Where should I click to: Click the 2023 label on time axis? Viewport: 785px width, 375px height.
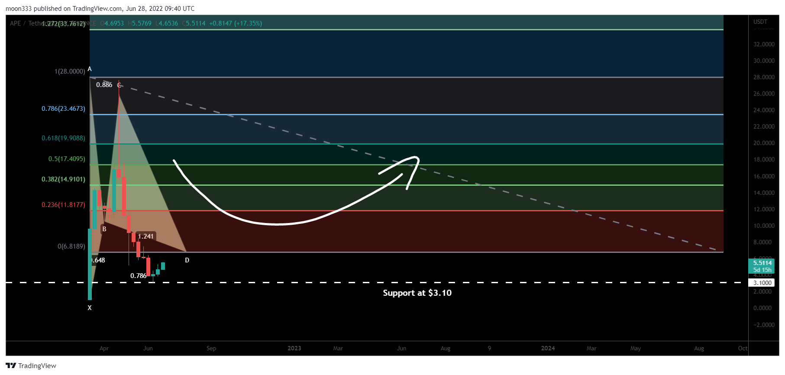click(294, 348)
